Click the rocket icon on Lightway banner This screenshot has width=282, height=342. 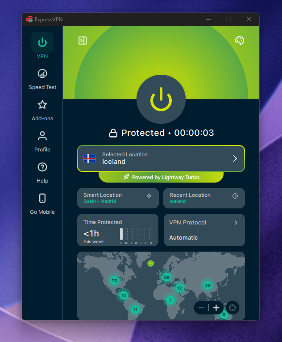coord(126,177)
